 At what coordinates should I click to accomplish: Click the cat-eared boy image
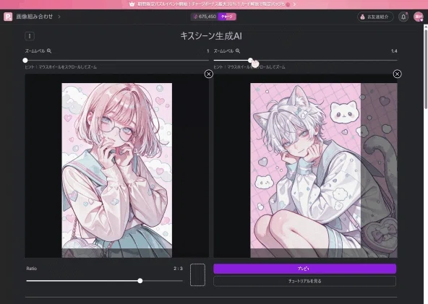click(324, 170)
